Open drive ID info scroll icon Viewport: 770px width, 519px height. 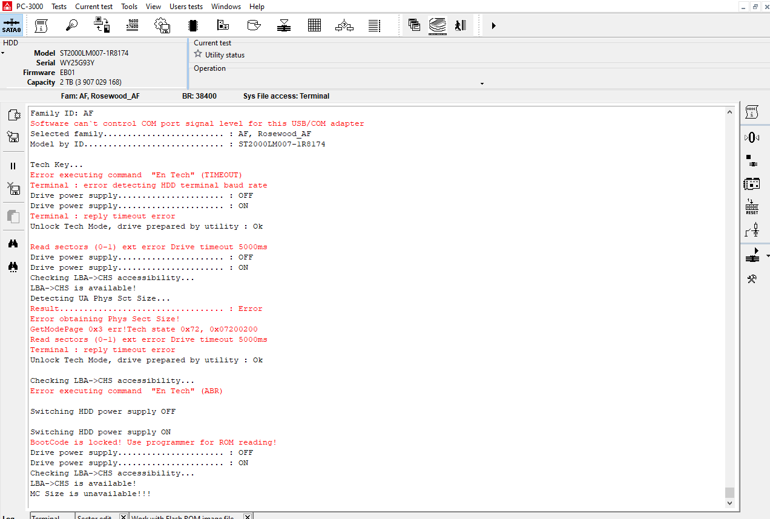41,25
